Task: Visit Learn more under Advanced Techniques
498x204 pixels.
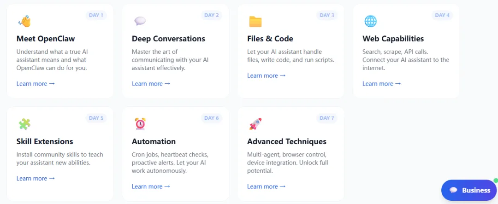Action: [267, 187]
